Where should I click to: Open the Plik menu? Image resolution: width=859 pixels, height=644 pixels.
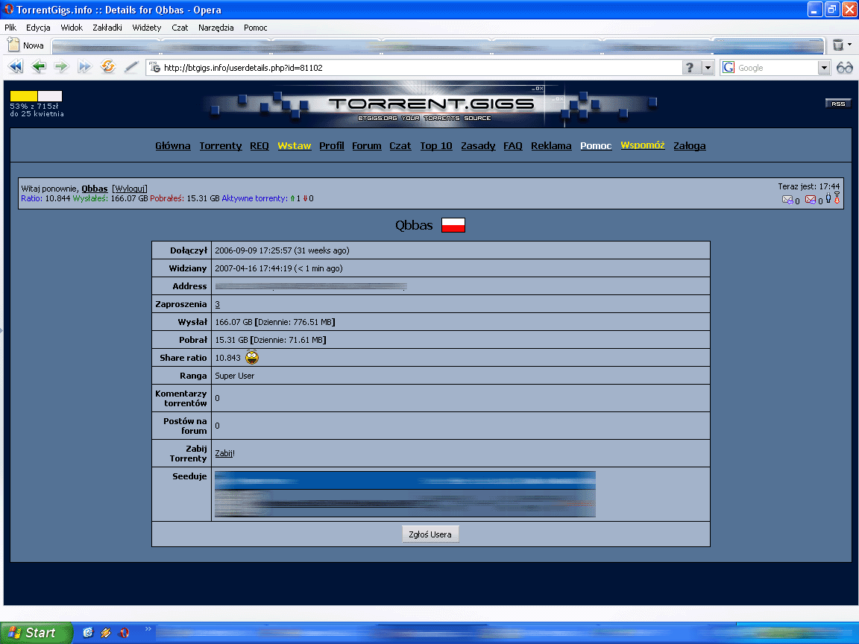(x=10, y=28)
